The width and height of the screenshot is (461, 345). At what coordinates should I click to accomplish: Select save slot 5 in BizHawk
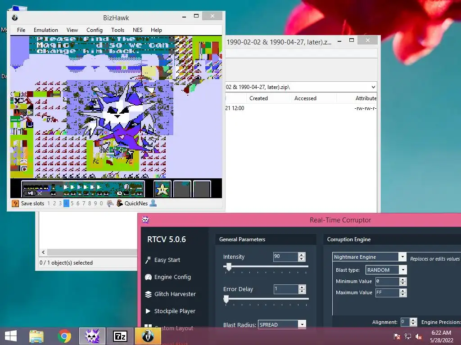coord(72,203)
